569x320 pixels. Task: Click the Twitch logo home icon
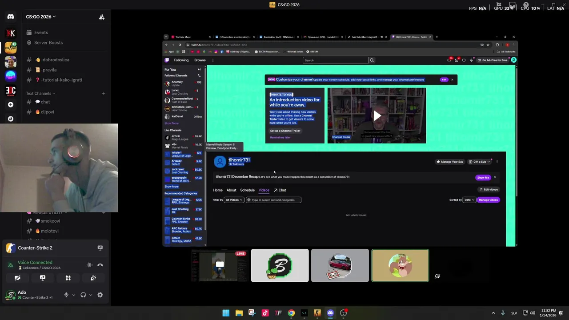(167, 60)
